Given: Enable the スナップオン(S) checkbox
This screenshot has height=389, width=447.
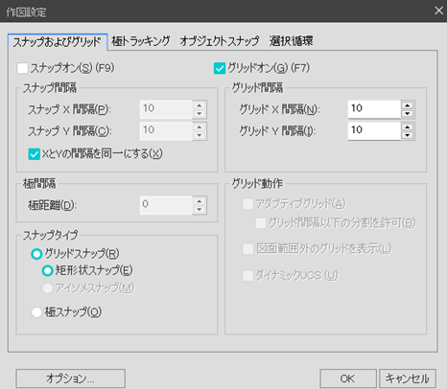Looking at the screenshot, I should (22, 68).
